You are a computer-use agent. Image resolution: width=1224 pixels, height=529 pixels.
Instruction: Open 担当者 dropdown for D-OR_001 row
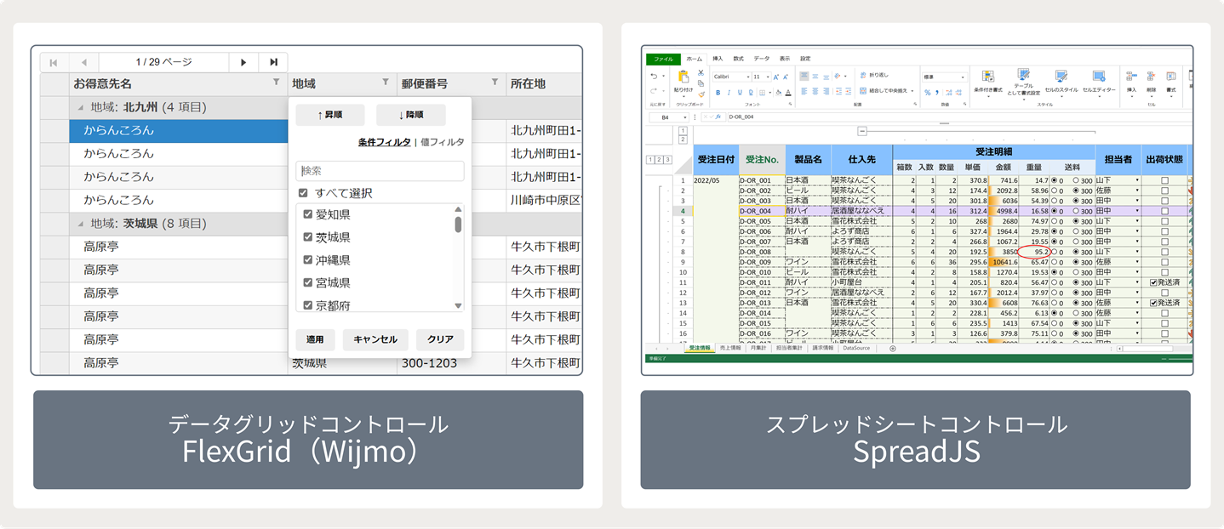coord(1137,180)
